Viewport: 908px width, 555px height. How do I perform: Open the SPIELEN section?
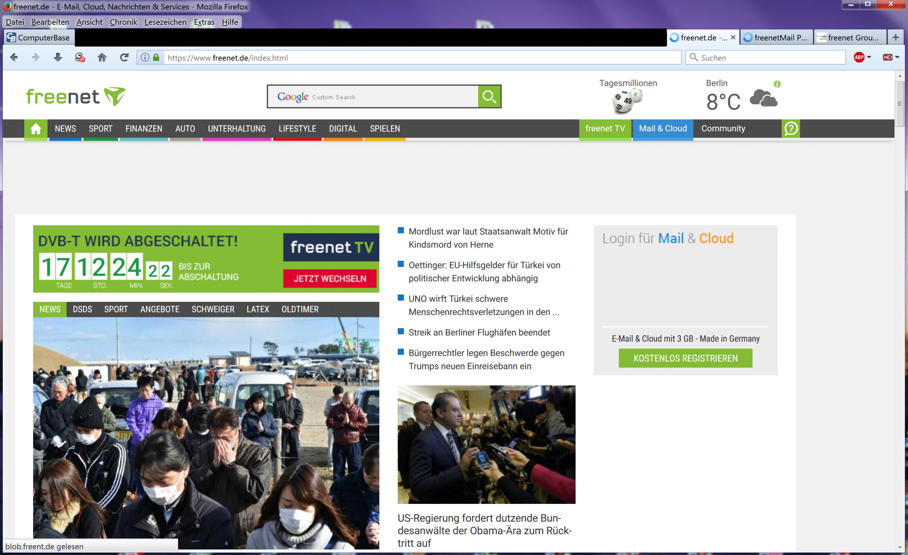point(385,129)
